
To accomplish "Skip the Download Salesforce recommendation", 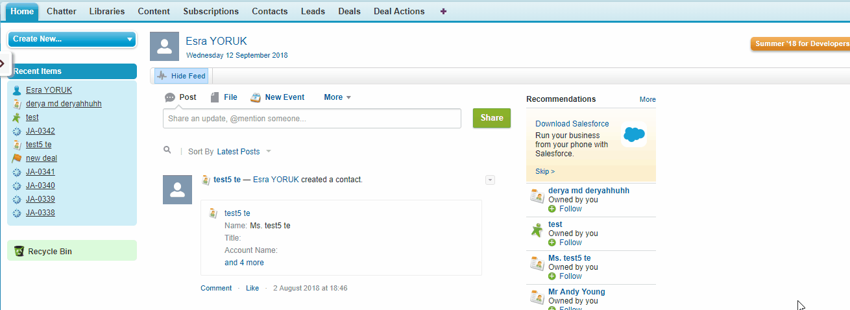I will (x=545, y=172).
